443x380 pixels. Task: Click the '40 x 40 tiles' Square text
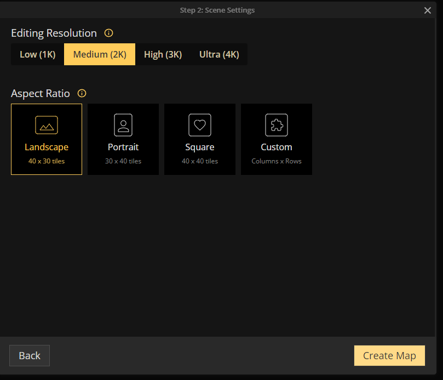(200, 161)
